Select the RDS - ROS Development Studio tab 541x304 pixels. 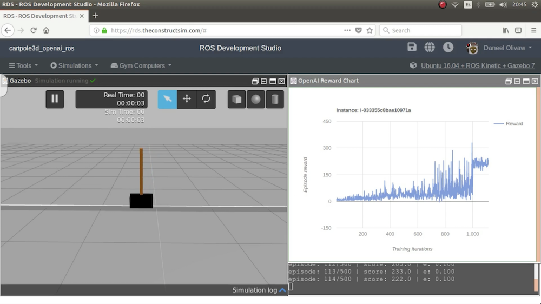43,16
